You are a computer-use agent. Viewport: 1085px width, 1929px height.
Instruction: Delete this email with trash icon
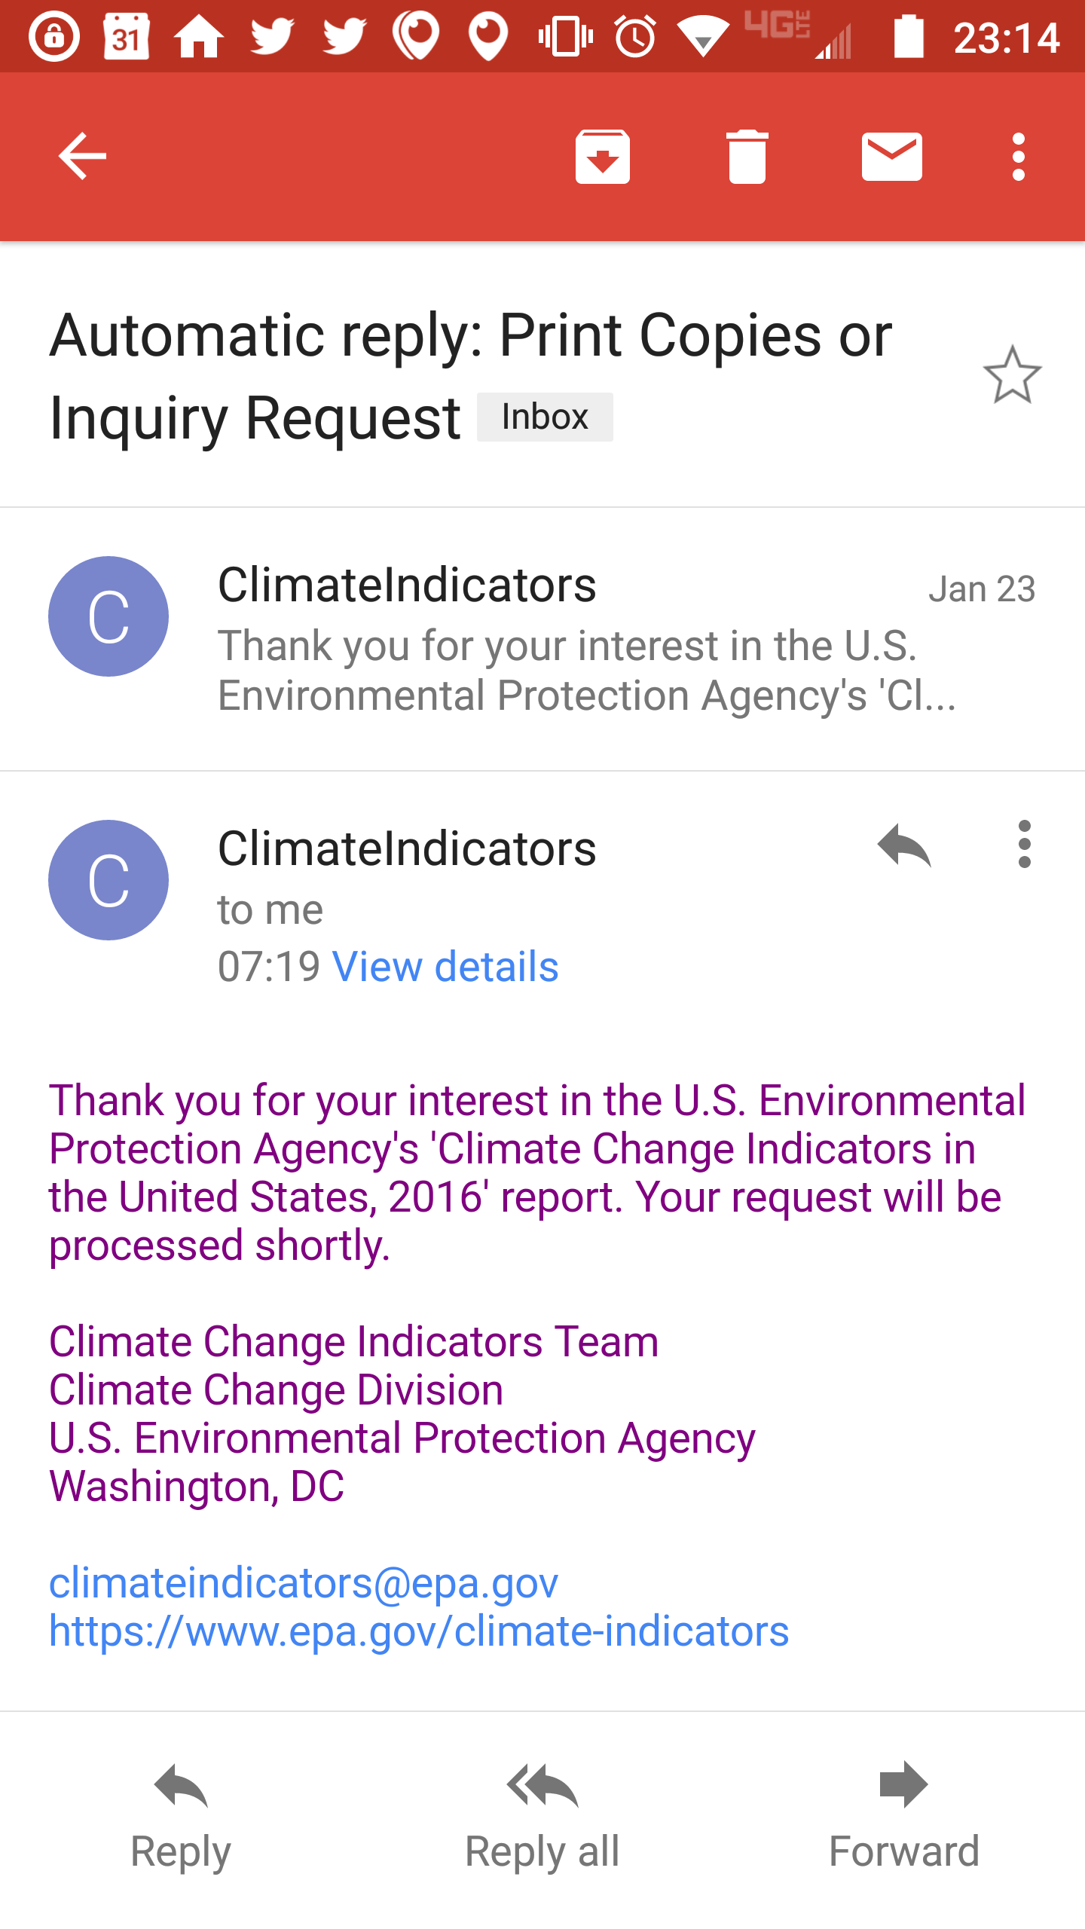(747, 157)
